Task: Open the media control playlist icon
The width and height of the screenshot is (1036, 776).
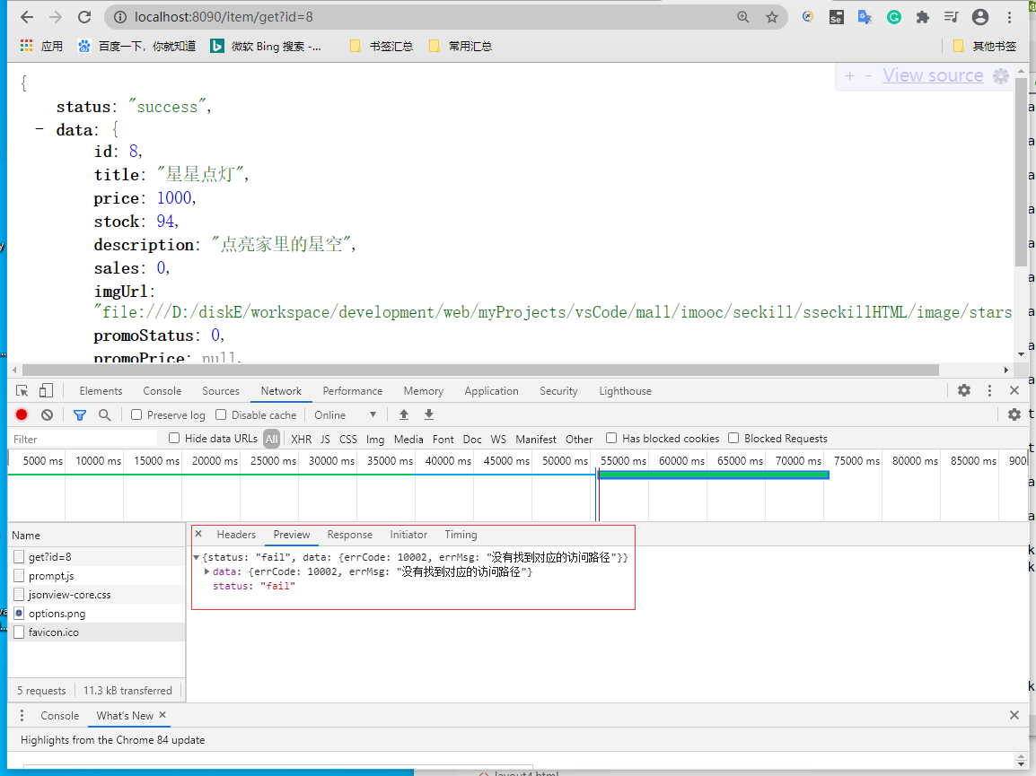Action: point(952,17)
